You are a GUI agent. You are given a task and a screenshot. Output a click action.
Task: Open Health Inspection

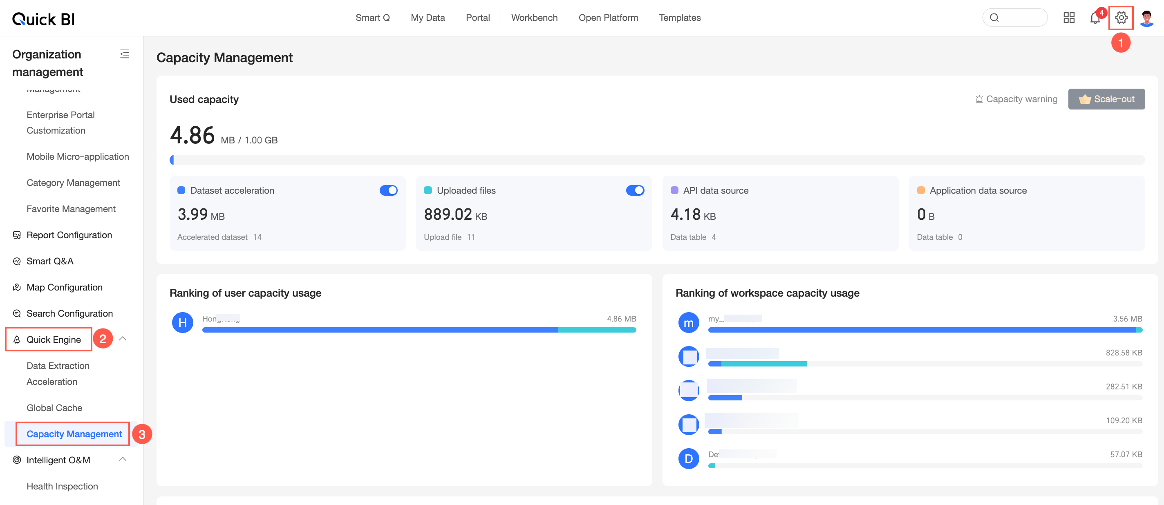[62, 487]
